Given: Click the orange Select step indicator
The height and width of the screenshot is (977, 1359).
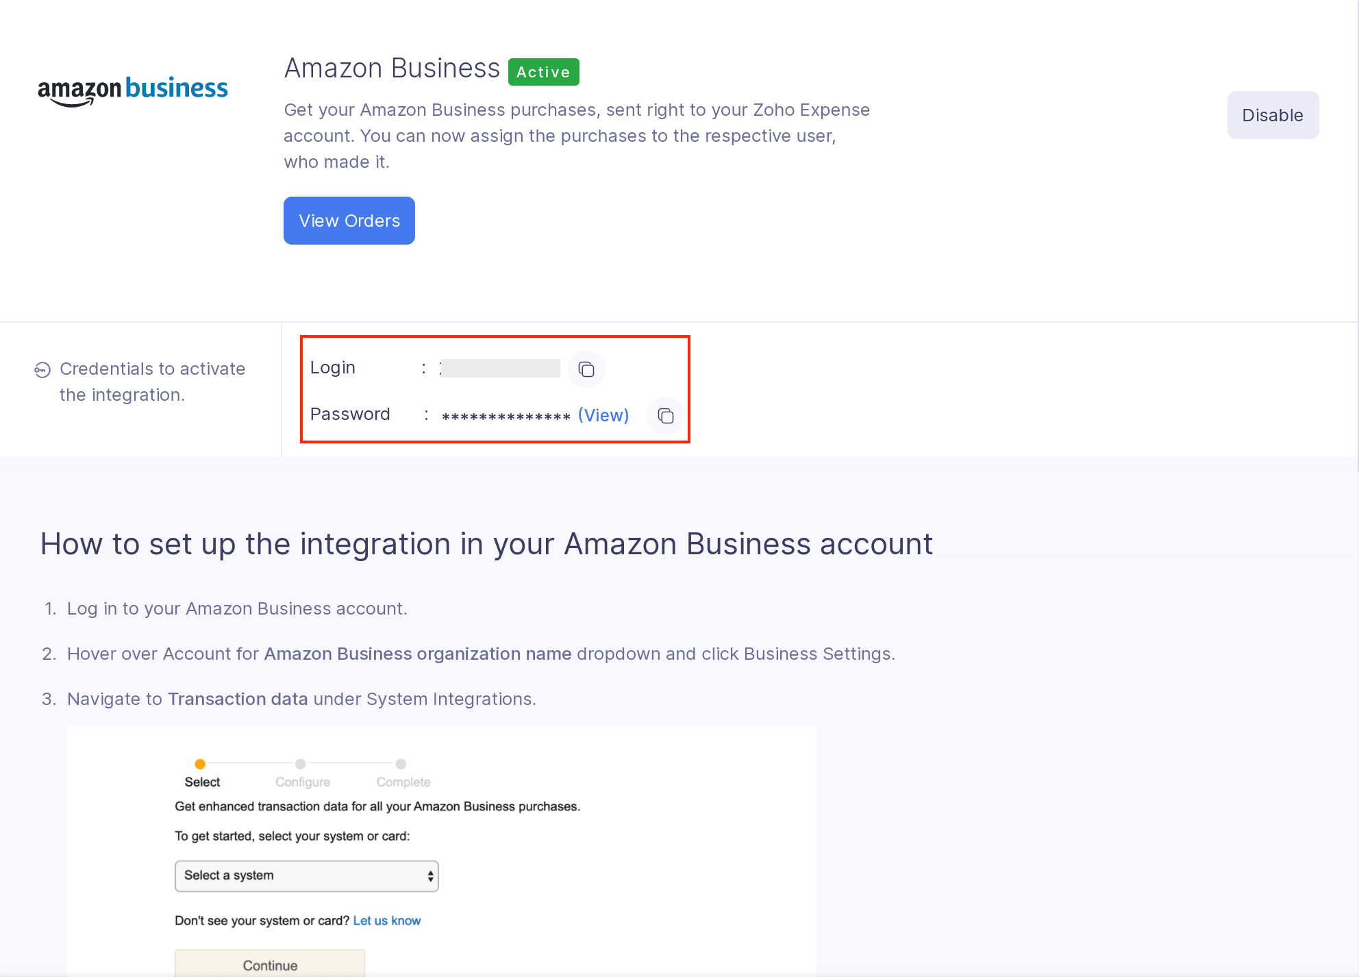Looking at the screenshot, I should (x=200, y=764).
